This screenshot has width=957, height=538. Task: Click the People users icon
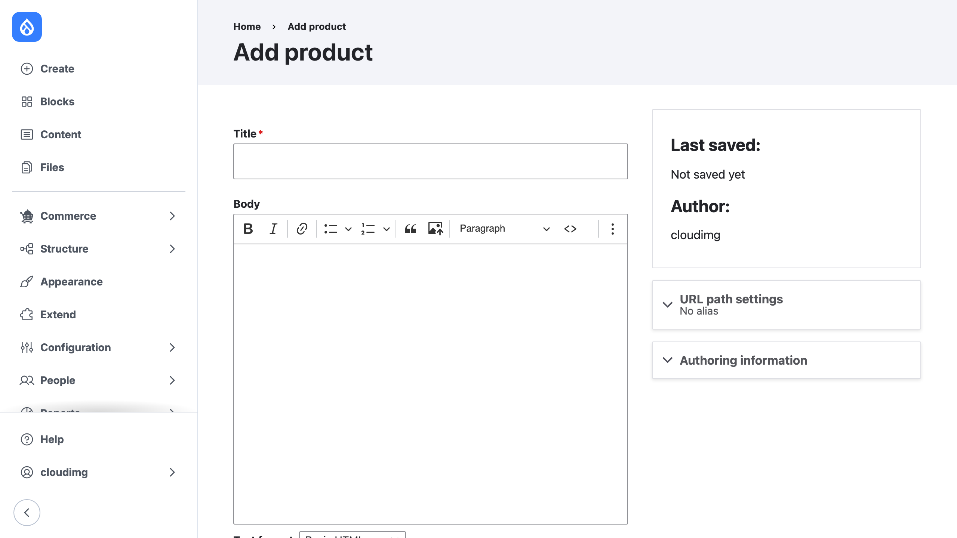[27, 380]
